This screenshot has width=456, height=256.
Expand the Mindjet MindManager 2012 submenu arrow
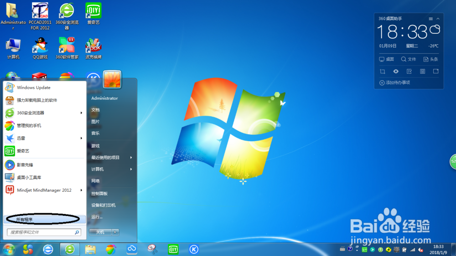[x=82, y=190]
